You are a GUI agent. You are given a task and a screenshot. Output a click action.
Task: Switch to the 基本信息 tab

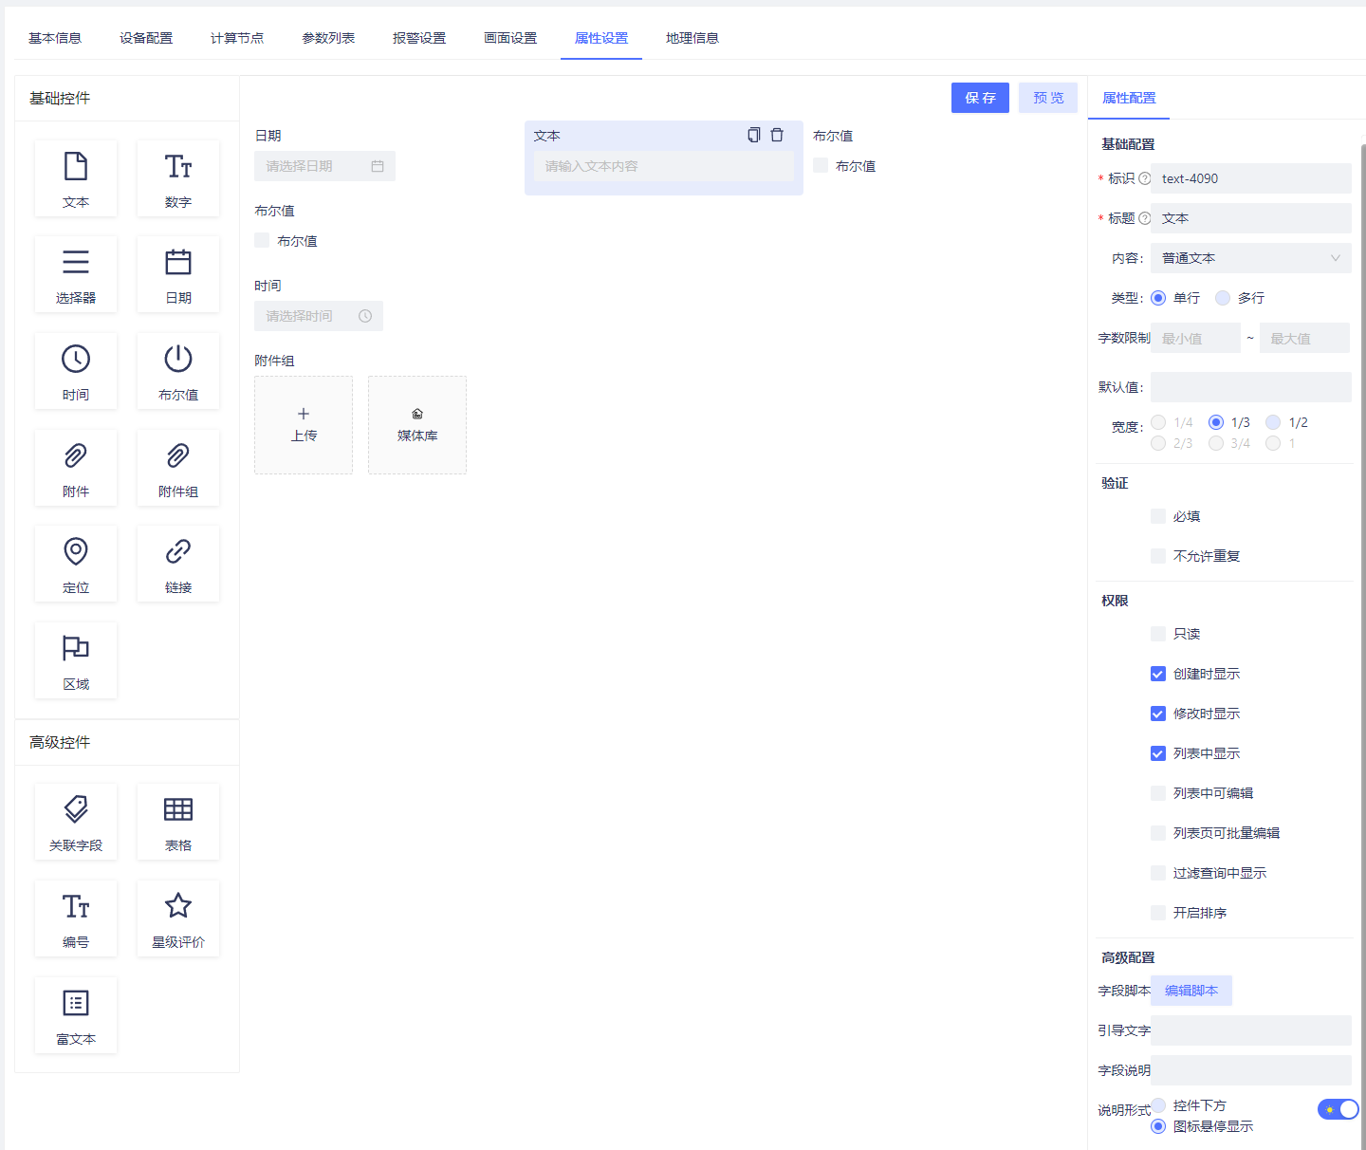(55, 38)
